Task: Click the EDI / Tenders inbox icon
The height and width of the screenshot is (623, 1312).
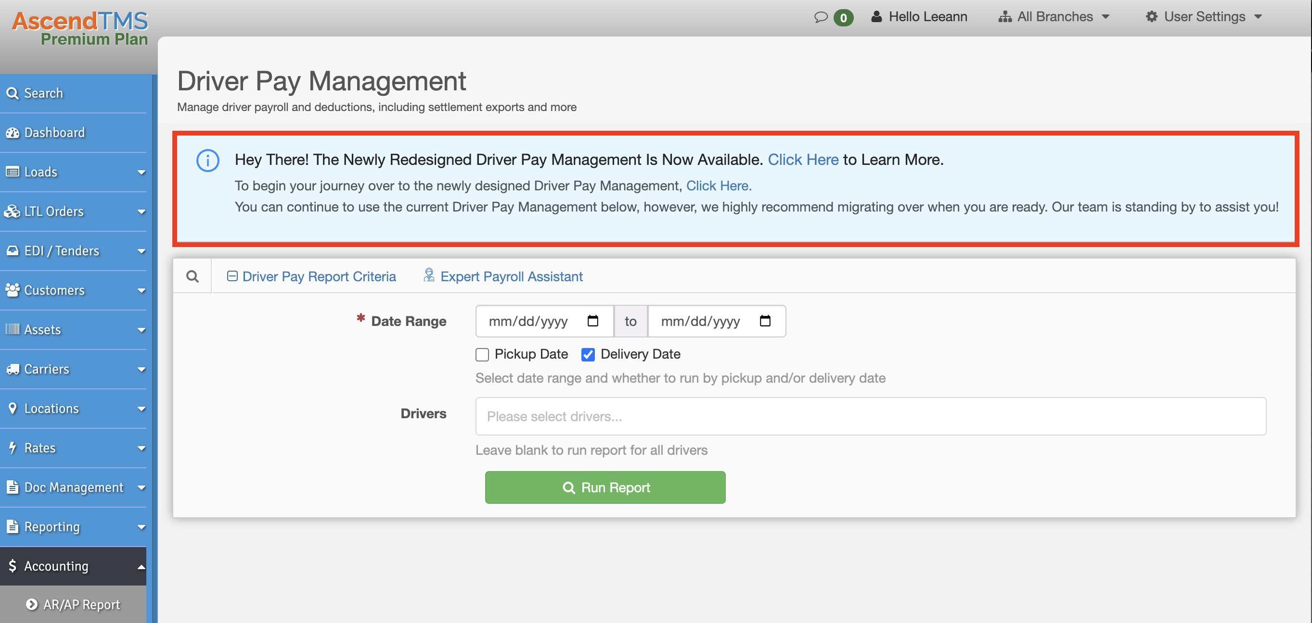Action: pyautogui.click(x=12, y=251)
